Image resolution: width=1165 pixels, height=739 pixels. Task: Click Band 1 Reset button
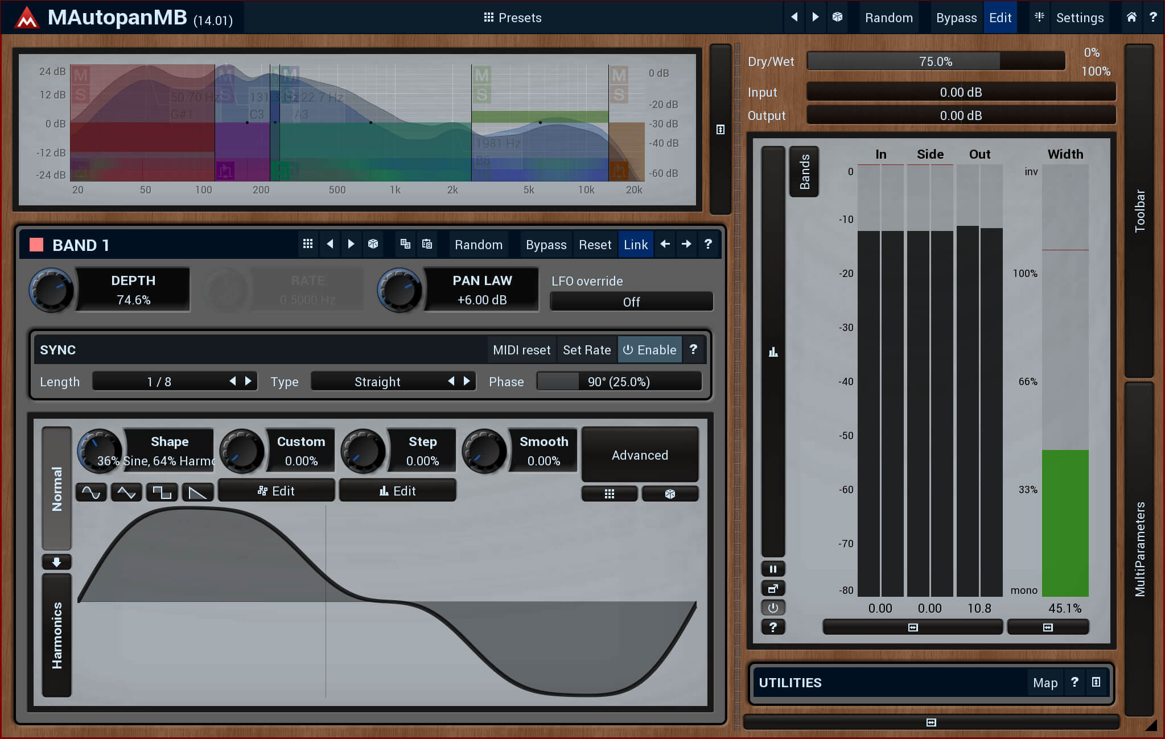click(595, 245)
